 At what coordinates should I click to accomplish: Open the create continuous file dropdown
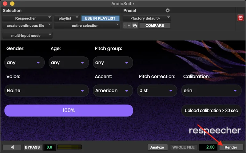click(27, 25)
